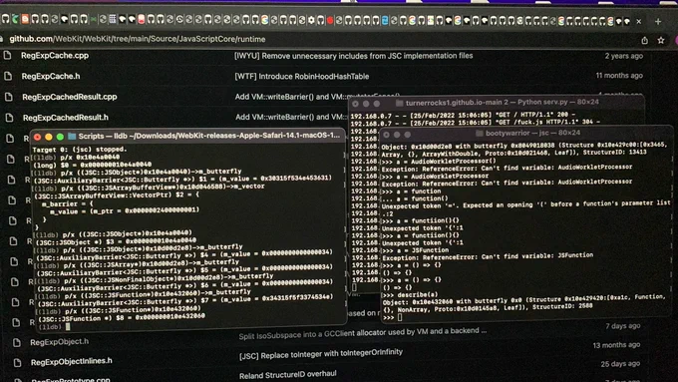678x382 pixels.
Task: Click the '13 months ago' timestamp
Action: (x=616, y=345)
